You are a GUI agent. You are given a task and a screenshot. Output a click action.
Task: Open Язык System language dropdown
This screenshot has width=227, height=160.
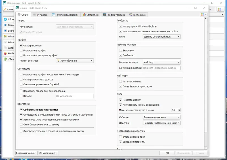pos(161,37)
